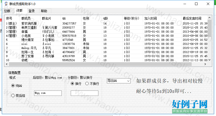
Task: Sort by the 群名片 column header
Action: 51,18
